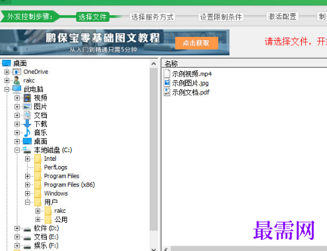Click the OneDrive icon in the tree
Image resolution: width=327 pixels, height=251 pixels.
coord(16,72)
